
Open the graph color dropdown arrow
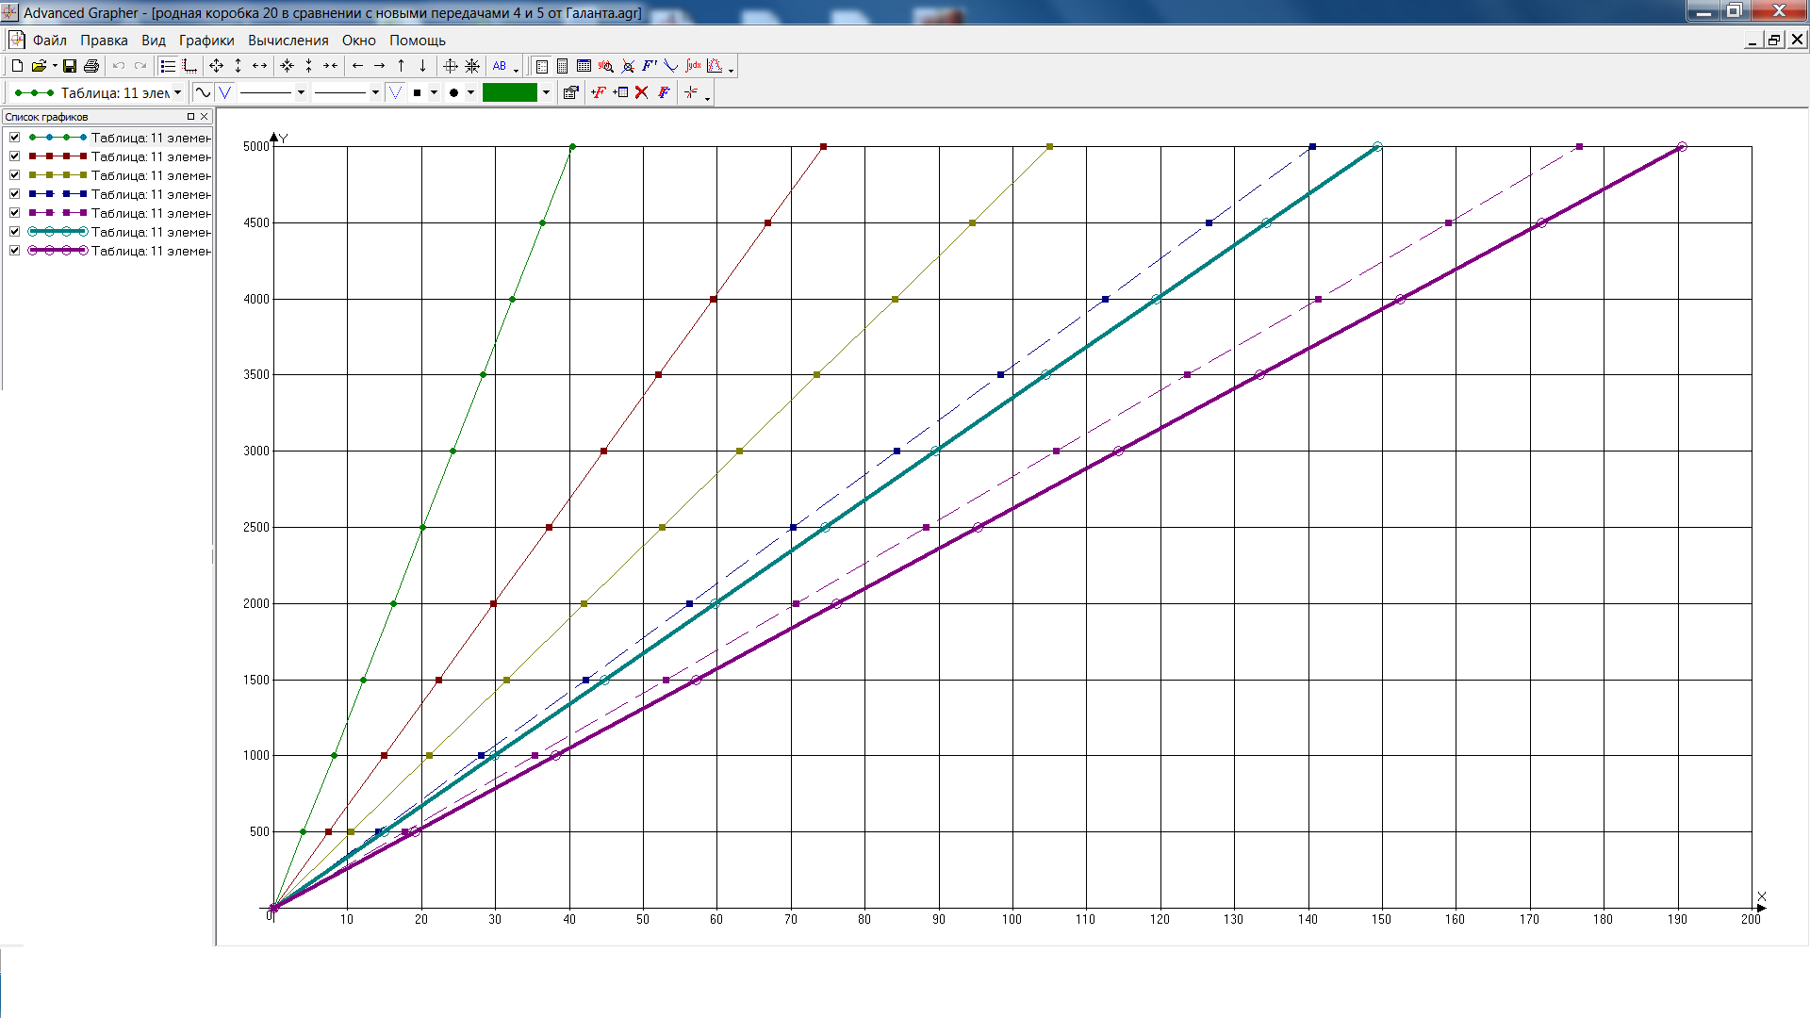coord(546,92)
